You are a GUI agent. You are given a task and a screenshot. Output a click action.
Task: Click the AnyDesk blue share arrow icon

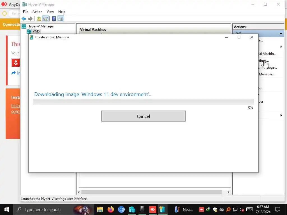coord(13,73)
